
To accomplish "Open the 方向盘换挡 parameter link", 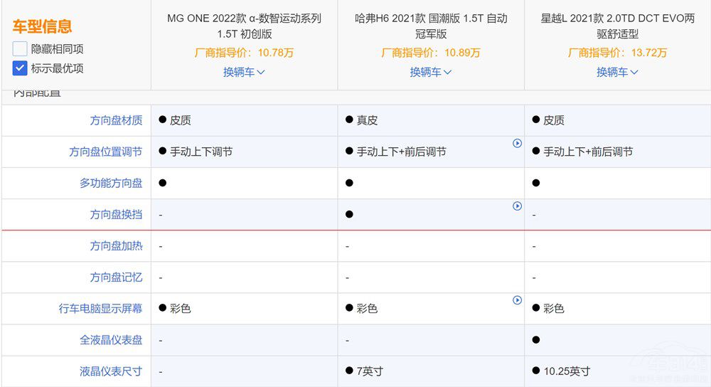I will click(116, 215).
